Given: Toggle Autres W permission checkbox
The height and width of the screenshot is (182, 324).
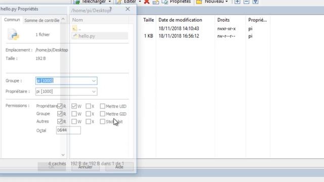Looking at the screenshot, I should [74, 121].
